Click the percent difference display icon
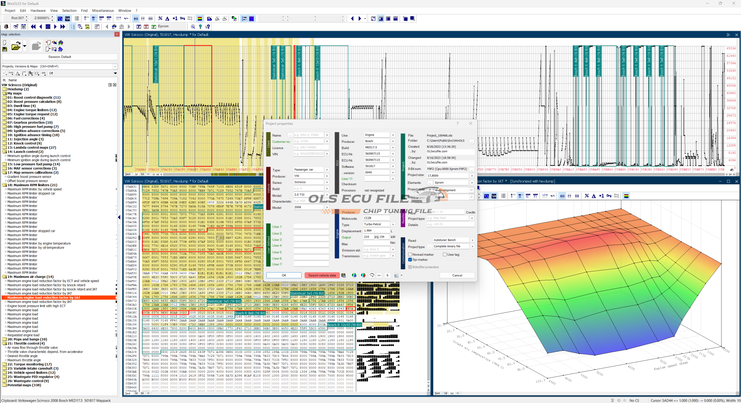 [x=160, y=19]
